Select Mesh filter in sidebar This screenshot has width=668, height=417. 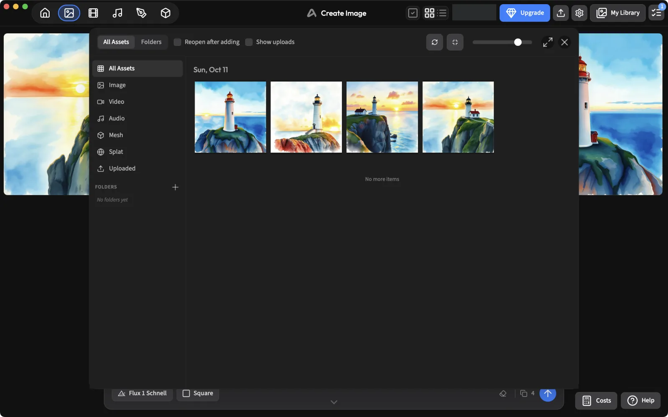click(138, 135)
